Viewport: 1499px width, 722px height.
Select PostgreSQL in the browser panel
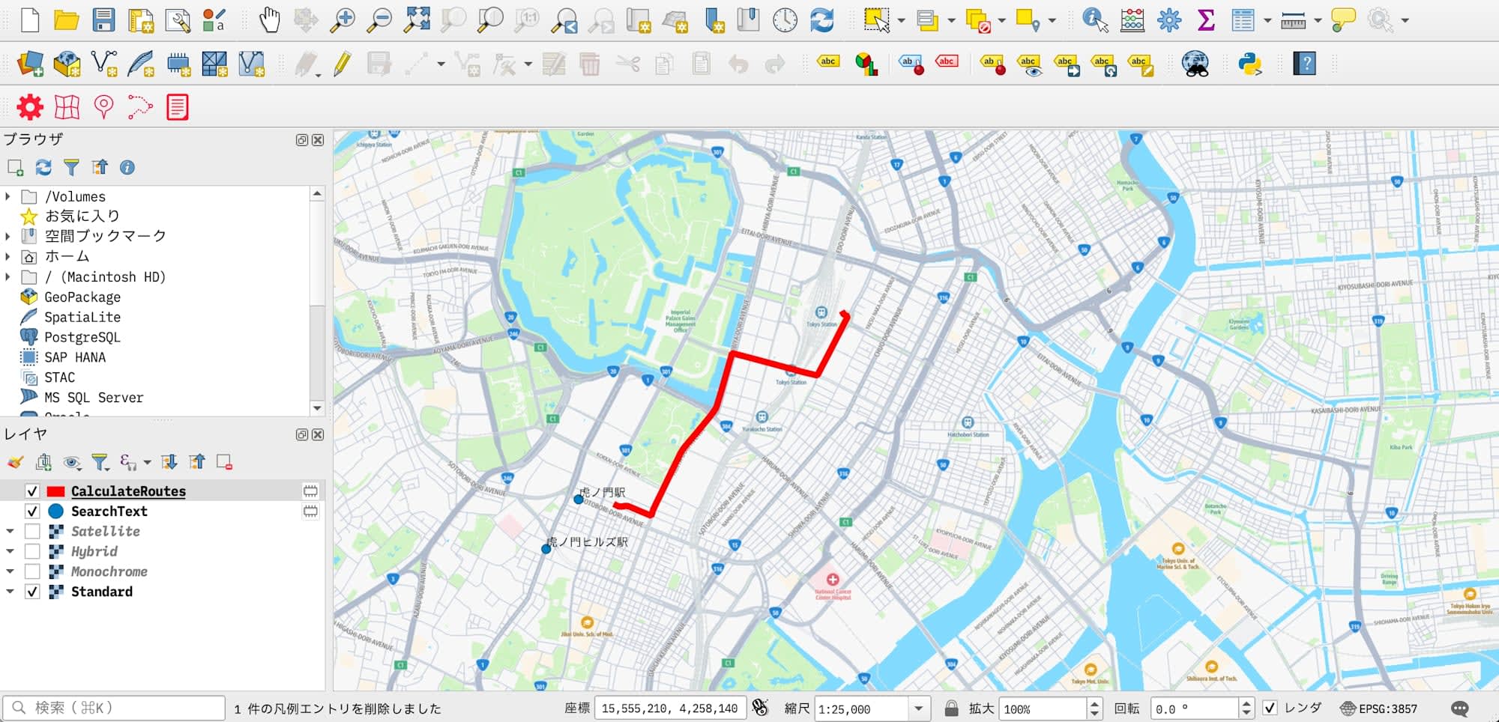click(x=82, y=337)
